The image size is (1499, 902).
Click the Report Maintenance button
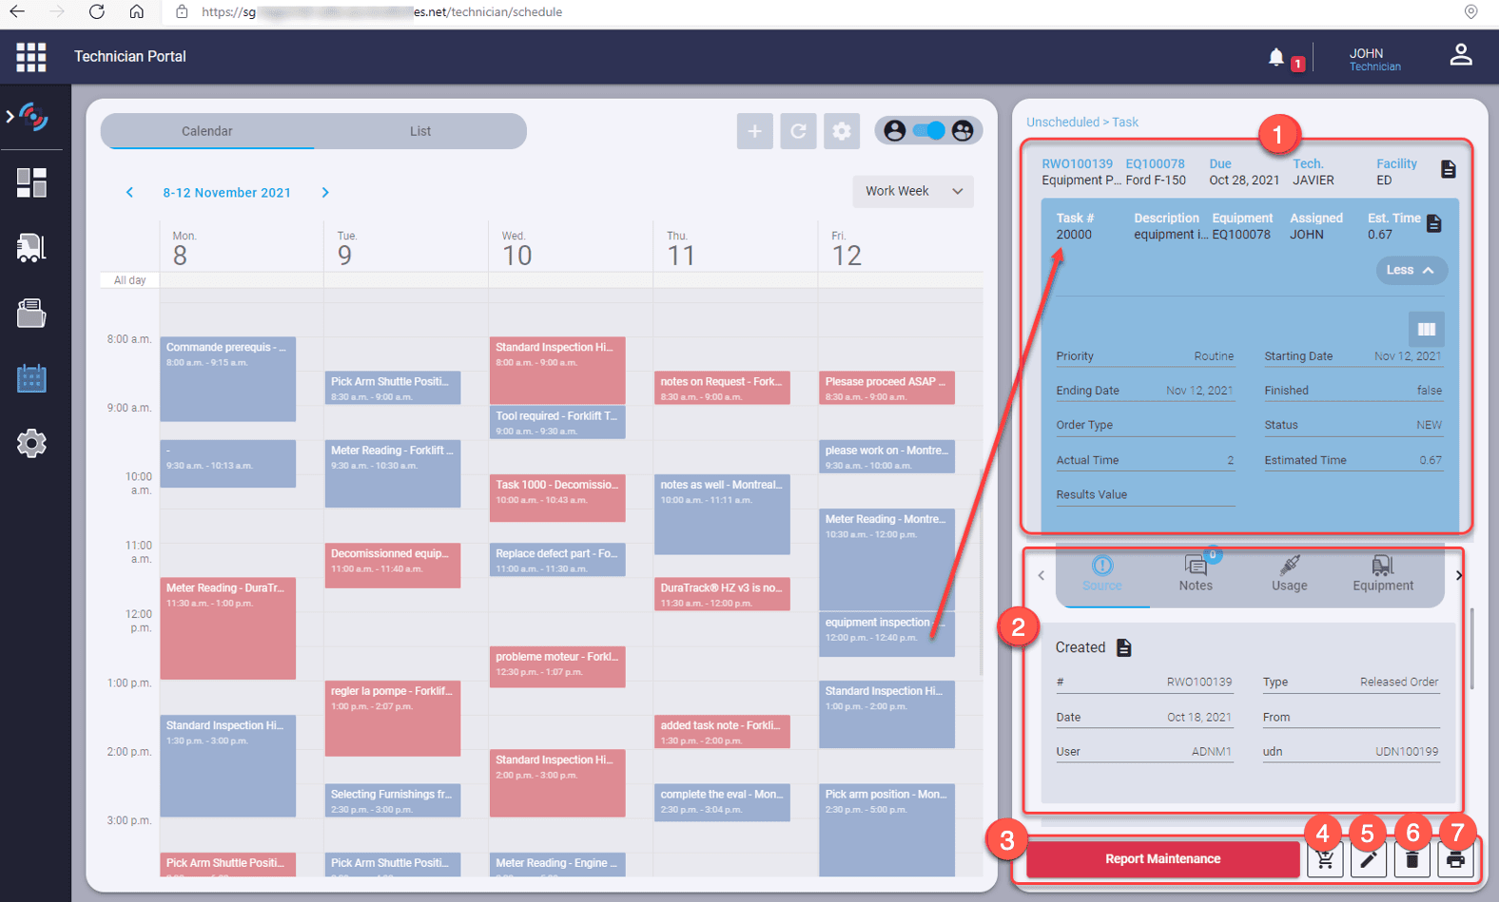pos(1162,859)
